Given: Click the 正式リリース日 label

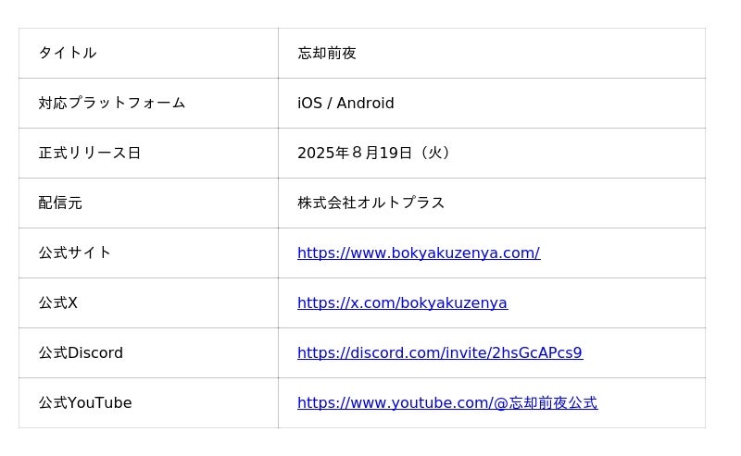Looking at the screenshot, I should (89, 154).
